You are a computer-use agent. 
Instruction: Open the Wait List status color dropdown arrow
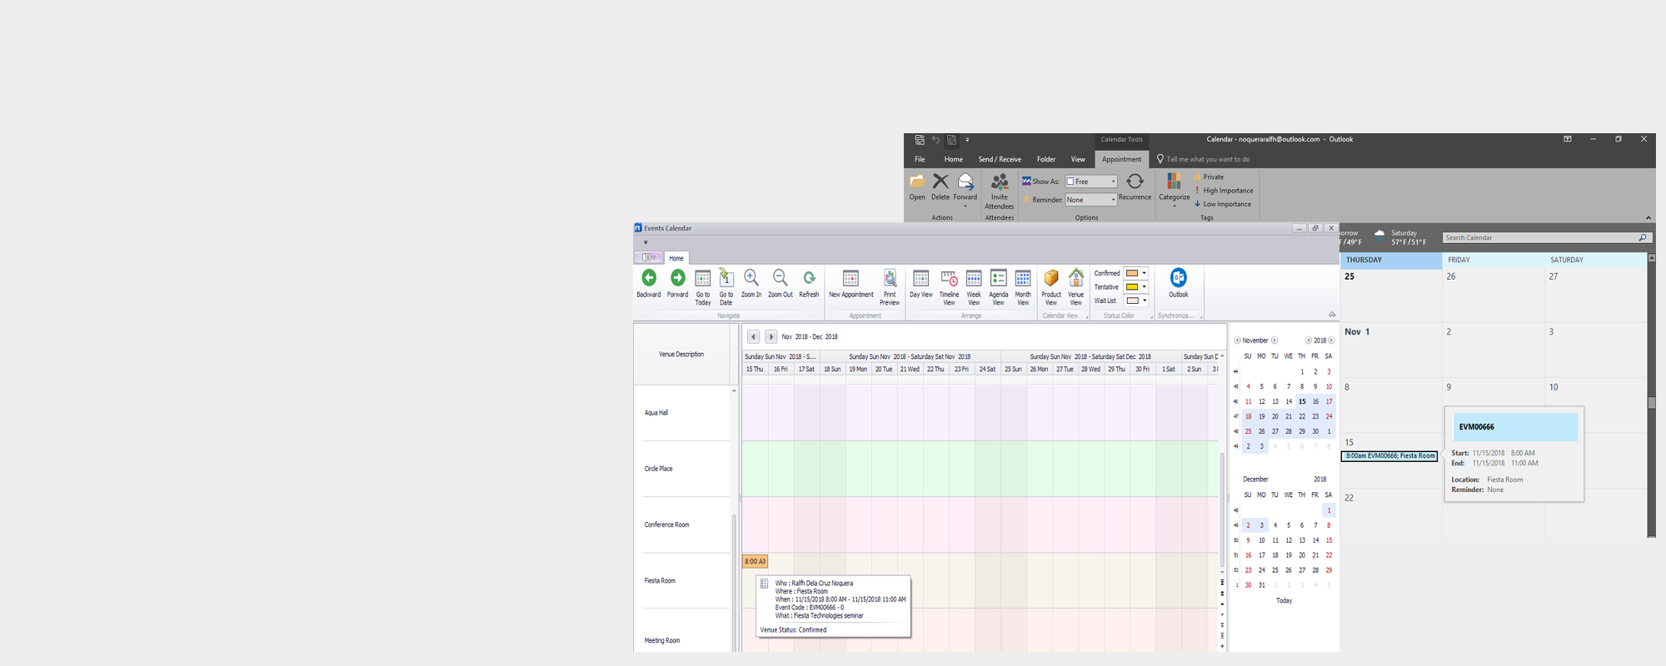[1145, 301]
